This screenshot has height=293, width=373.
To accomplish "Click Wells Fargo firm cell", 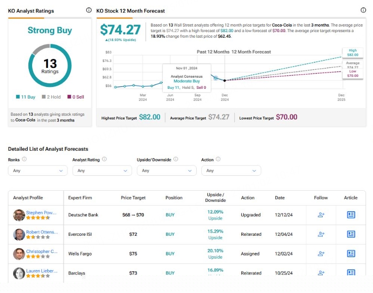I will (80, 254).
